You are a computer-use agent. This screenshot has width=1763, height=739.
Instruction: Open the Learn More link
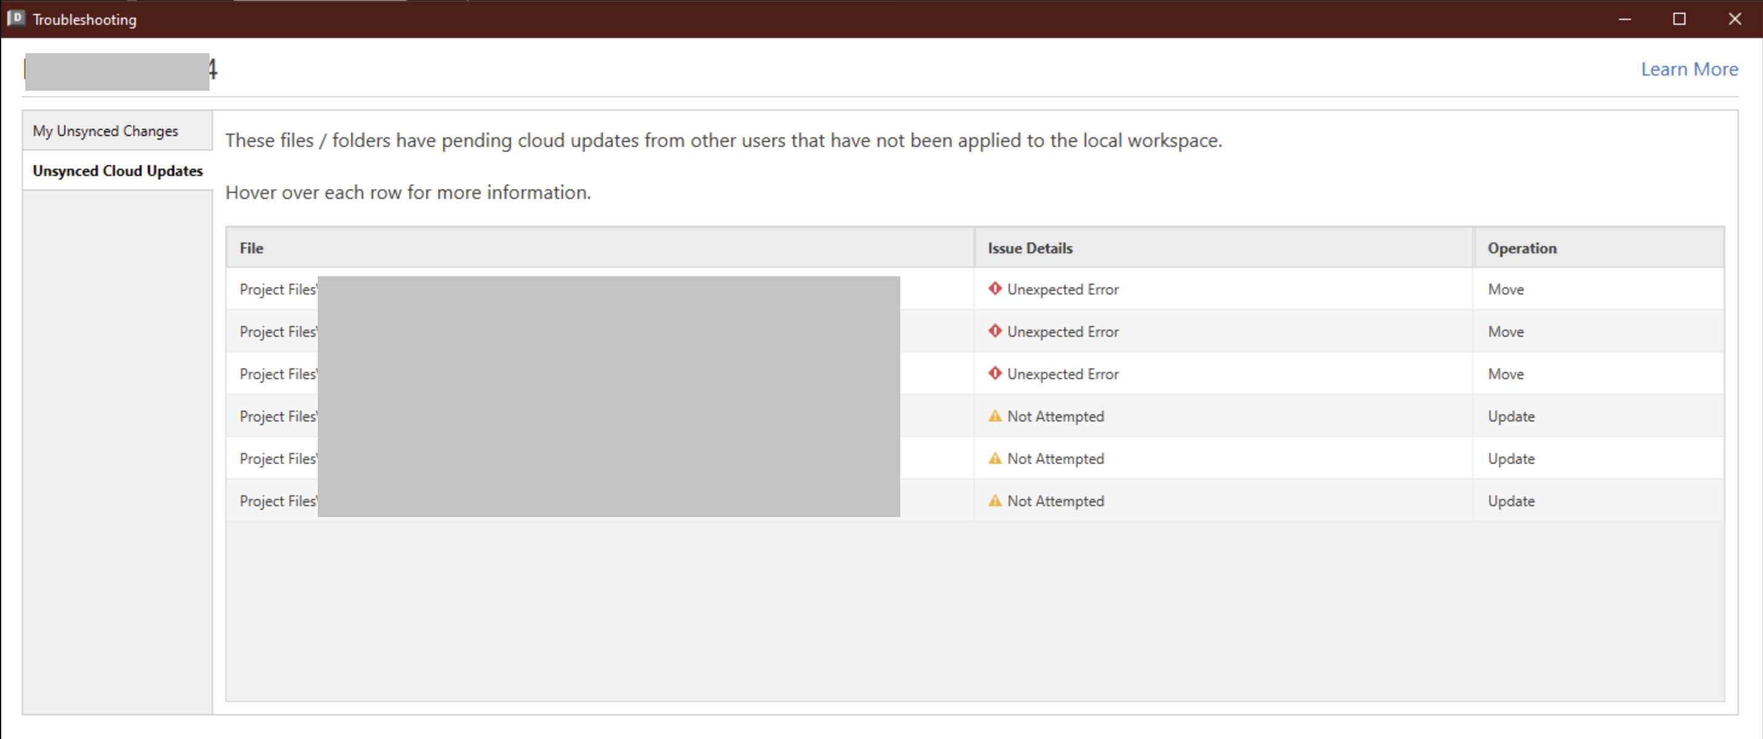click(x=1689, y=68)
